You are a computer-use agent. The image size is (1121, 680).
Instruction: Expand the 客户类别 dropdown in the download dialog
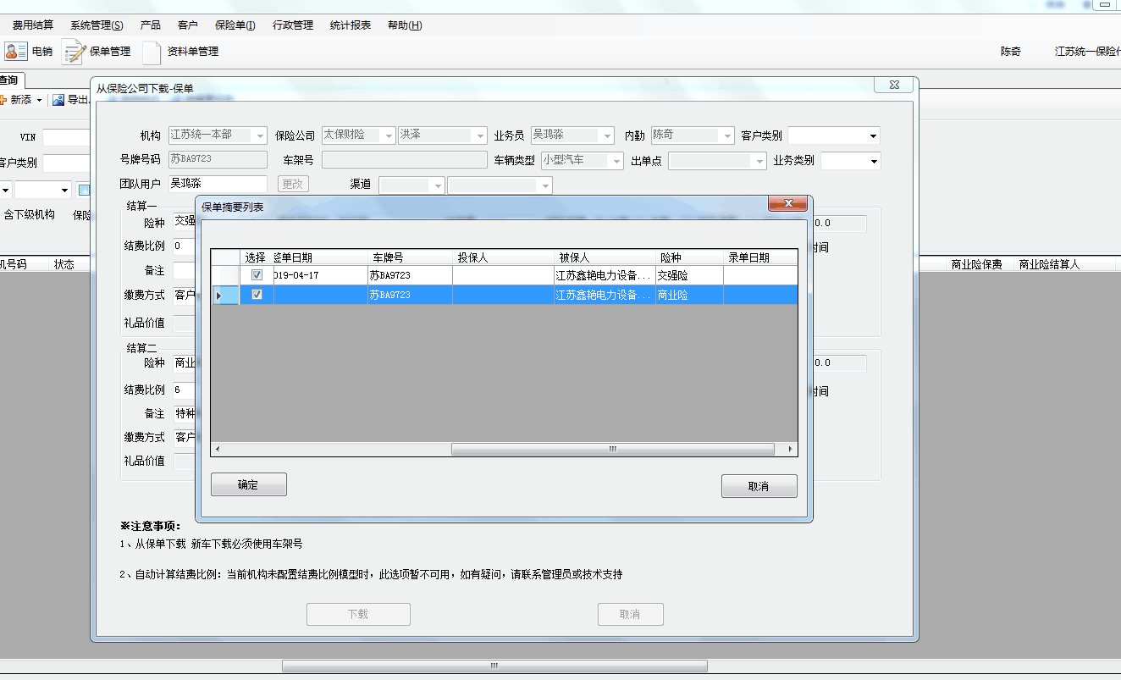872,135
